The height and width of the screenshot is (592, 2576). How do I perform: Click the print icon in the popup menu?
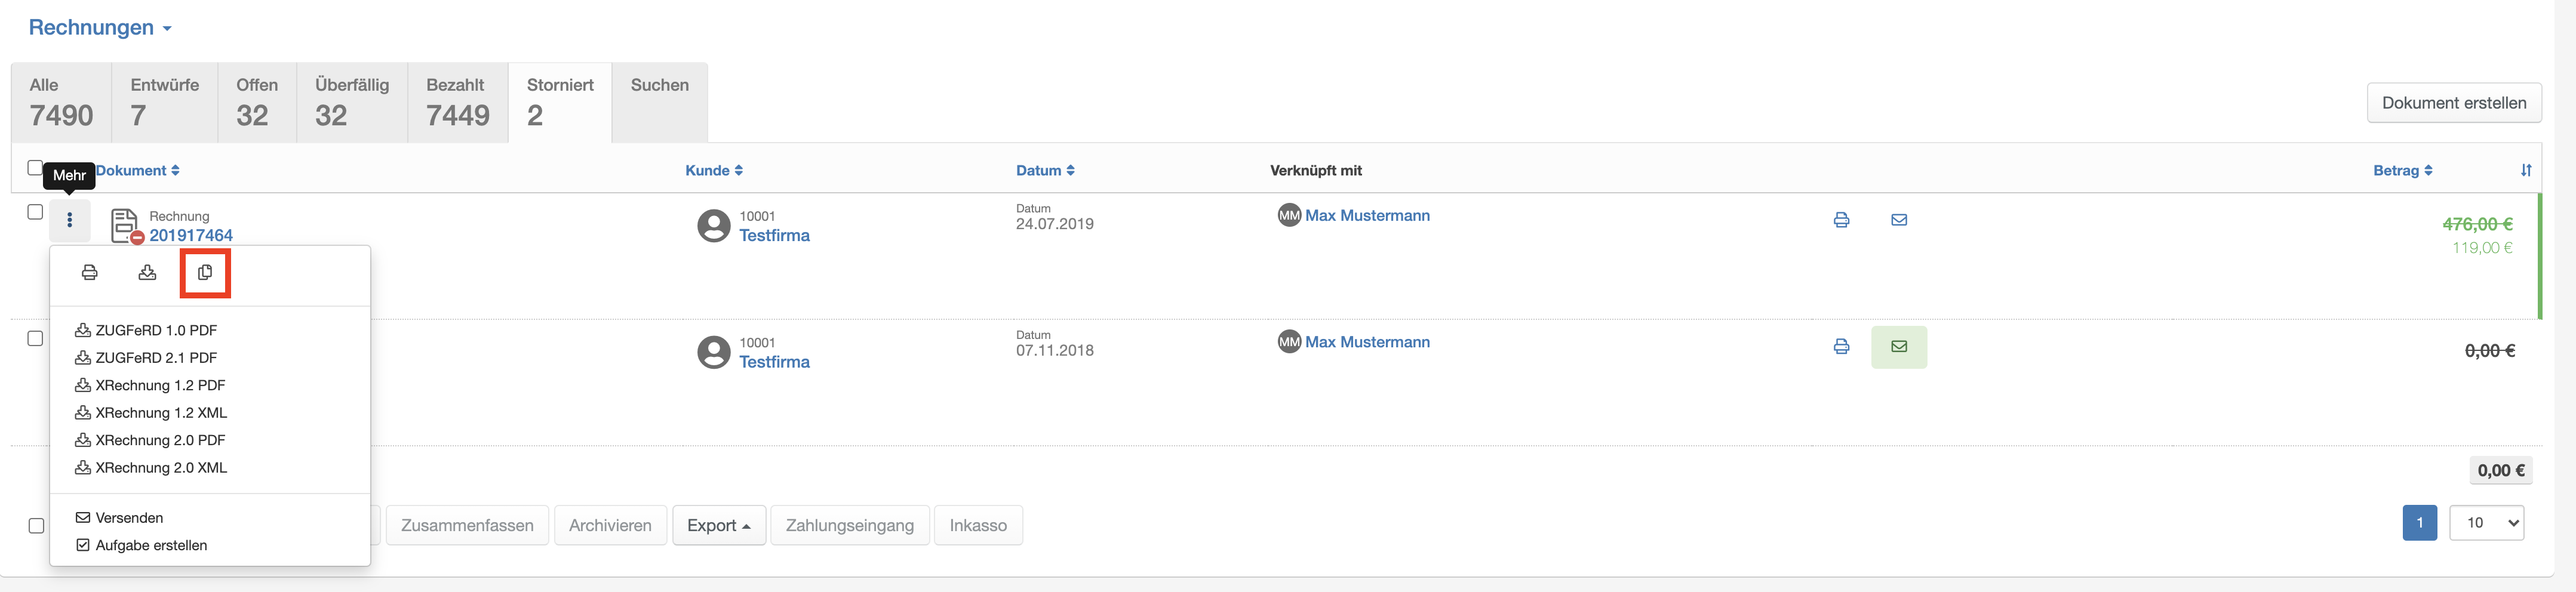click(90, 273)
